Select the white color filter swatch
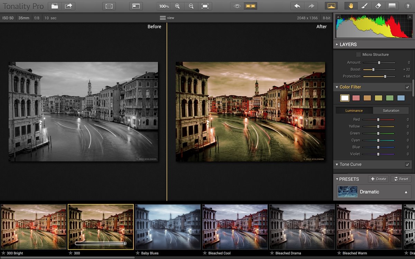Screen dimensions: 415x259 pyautogui.click(x=345, y=98)
